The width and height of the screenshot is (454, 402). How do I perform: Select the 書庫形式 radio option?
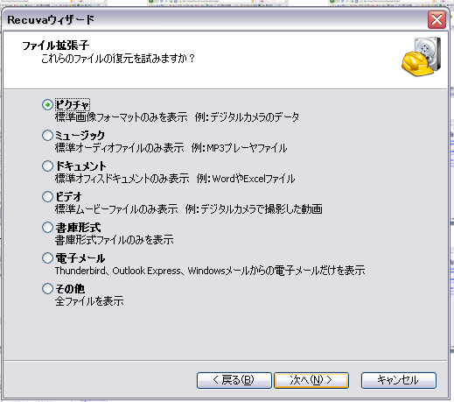(x=47, y=227)
